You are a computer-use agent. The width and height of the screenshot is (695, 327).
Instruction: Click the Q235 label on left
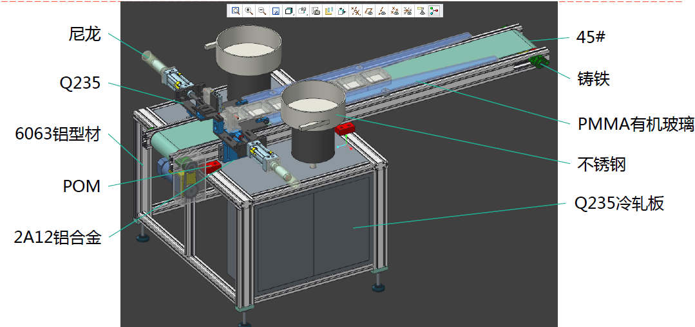point(80,82)
